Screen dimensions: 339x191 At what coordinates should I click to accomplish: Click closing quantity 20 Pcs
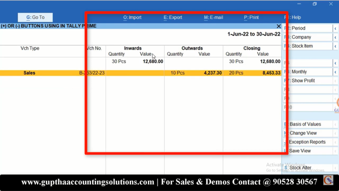236,73
